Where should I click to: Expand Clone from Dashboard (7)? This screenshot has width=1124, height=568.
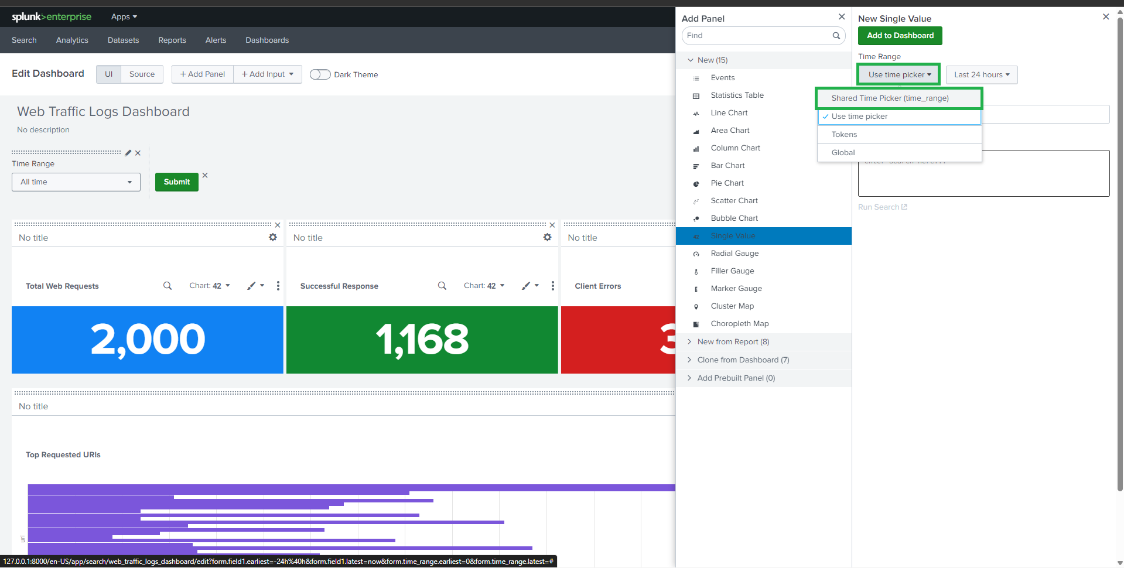point(764,360)
